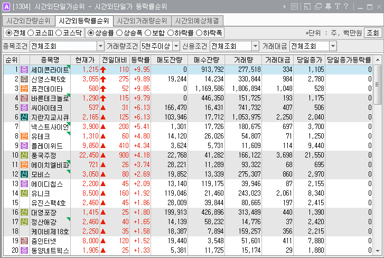Pin the window with the pushpin icon
Viewport: 384px width, 258px height.
[x=328, y=6]
